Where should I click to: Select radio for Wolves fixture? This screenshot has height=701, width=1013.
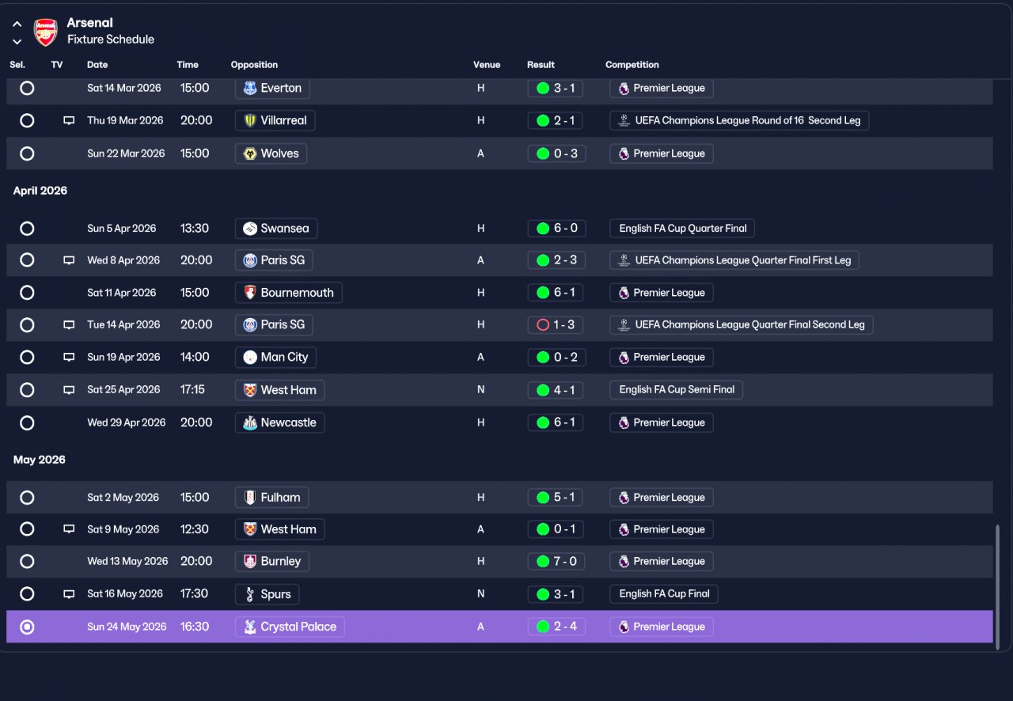(x=27, y=153)
